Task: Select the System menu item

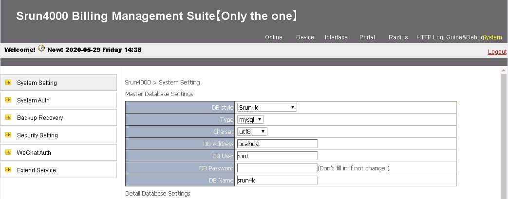Action: 492,37
